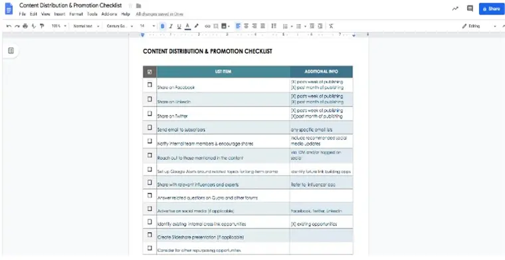Open the Format menu
The height and width of the screenshot is (260, 505).
(76, 14)
